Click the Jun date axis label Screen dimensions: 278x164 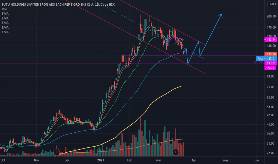coord(256,160)
